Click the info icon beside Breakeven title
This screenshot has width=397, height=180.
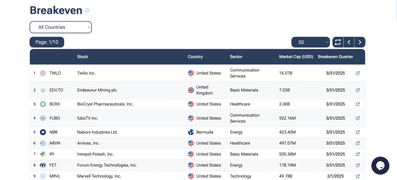coord(87,10)
